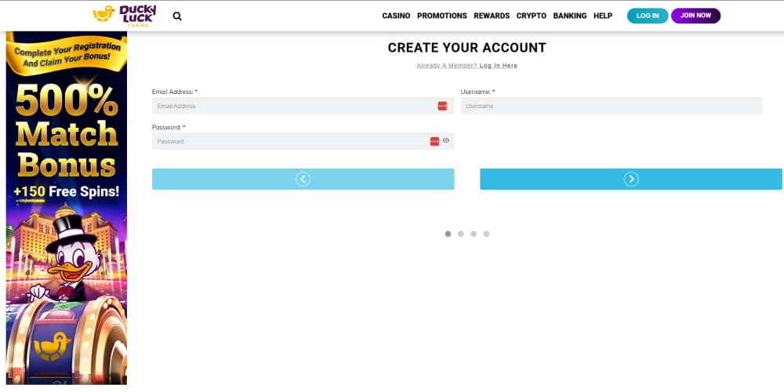This screenshot has height=392, width=784.
Task: Open the Casino menu
Action: (x=396, y=16)
